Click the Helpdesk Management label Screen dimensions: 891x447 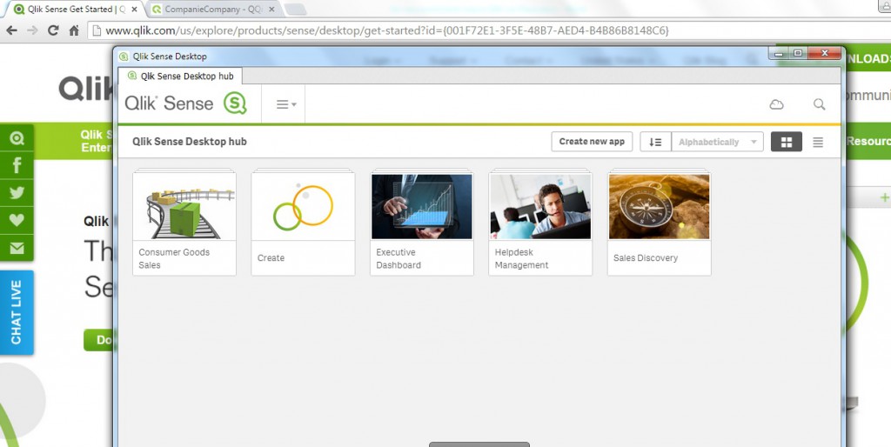tap(521, 258)
